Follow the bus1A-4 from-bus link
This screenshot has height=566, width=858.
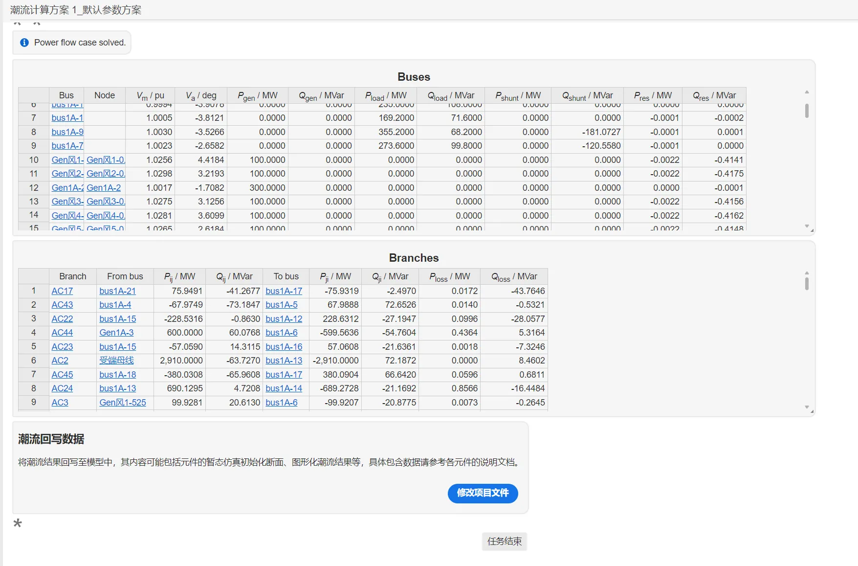115,305
